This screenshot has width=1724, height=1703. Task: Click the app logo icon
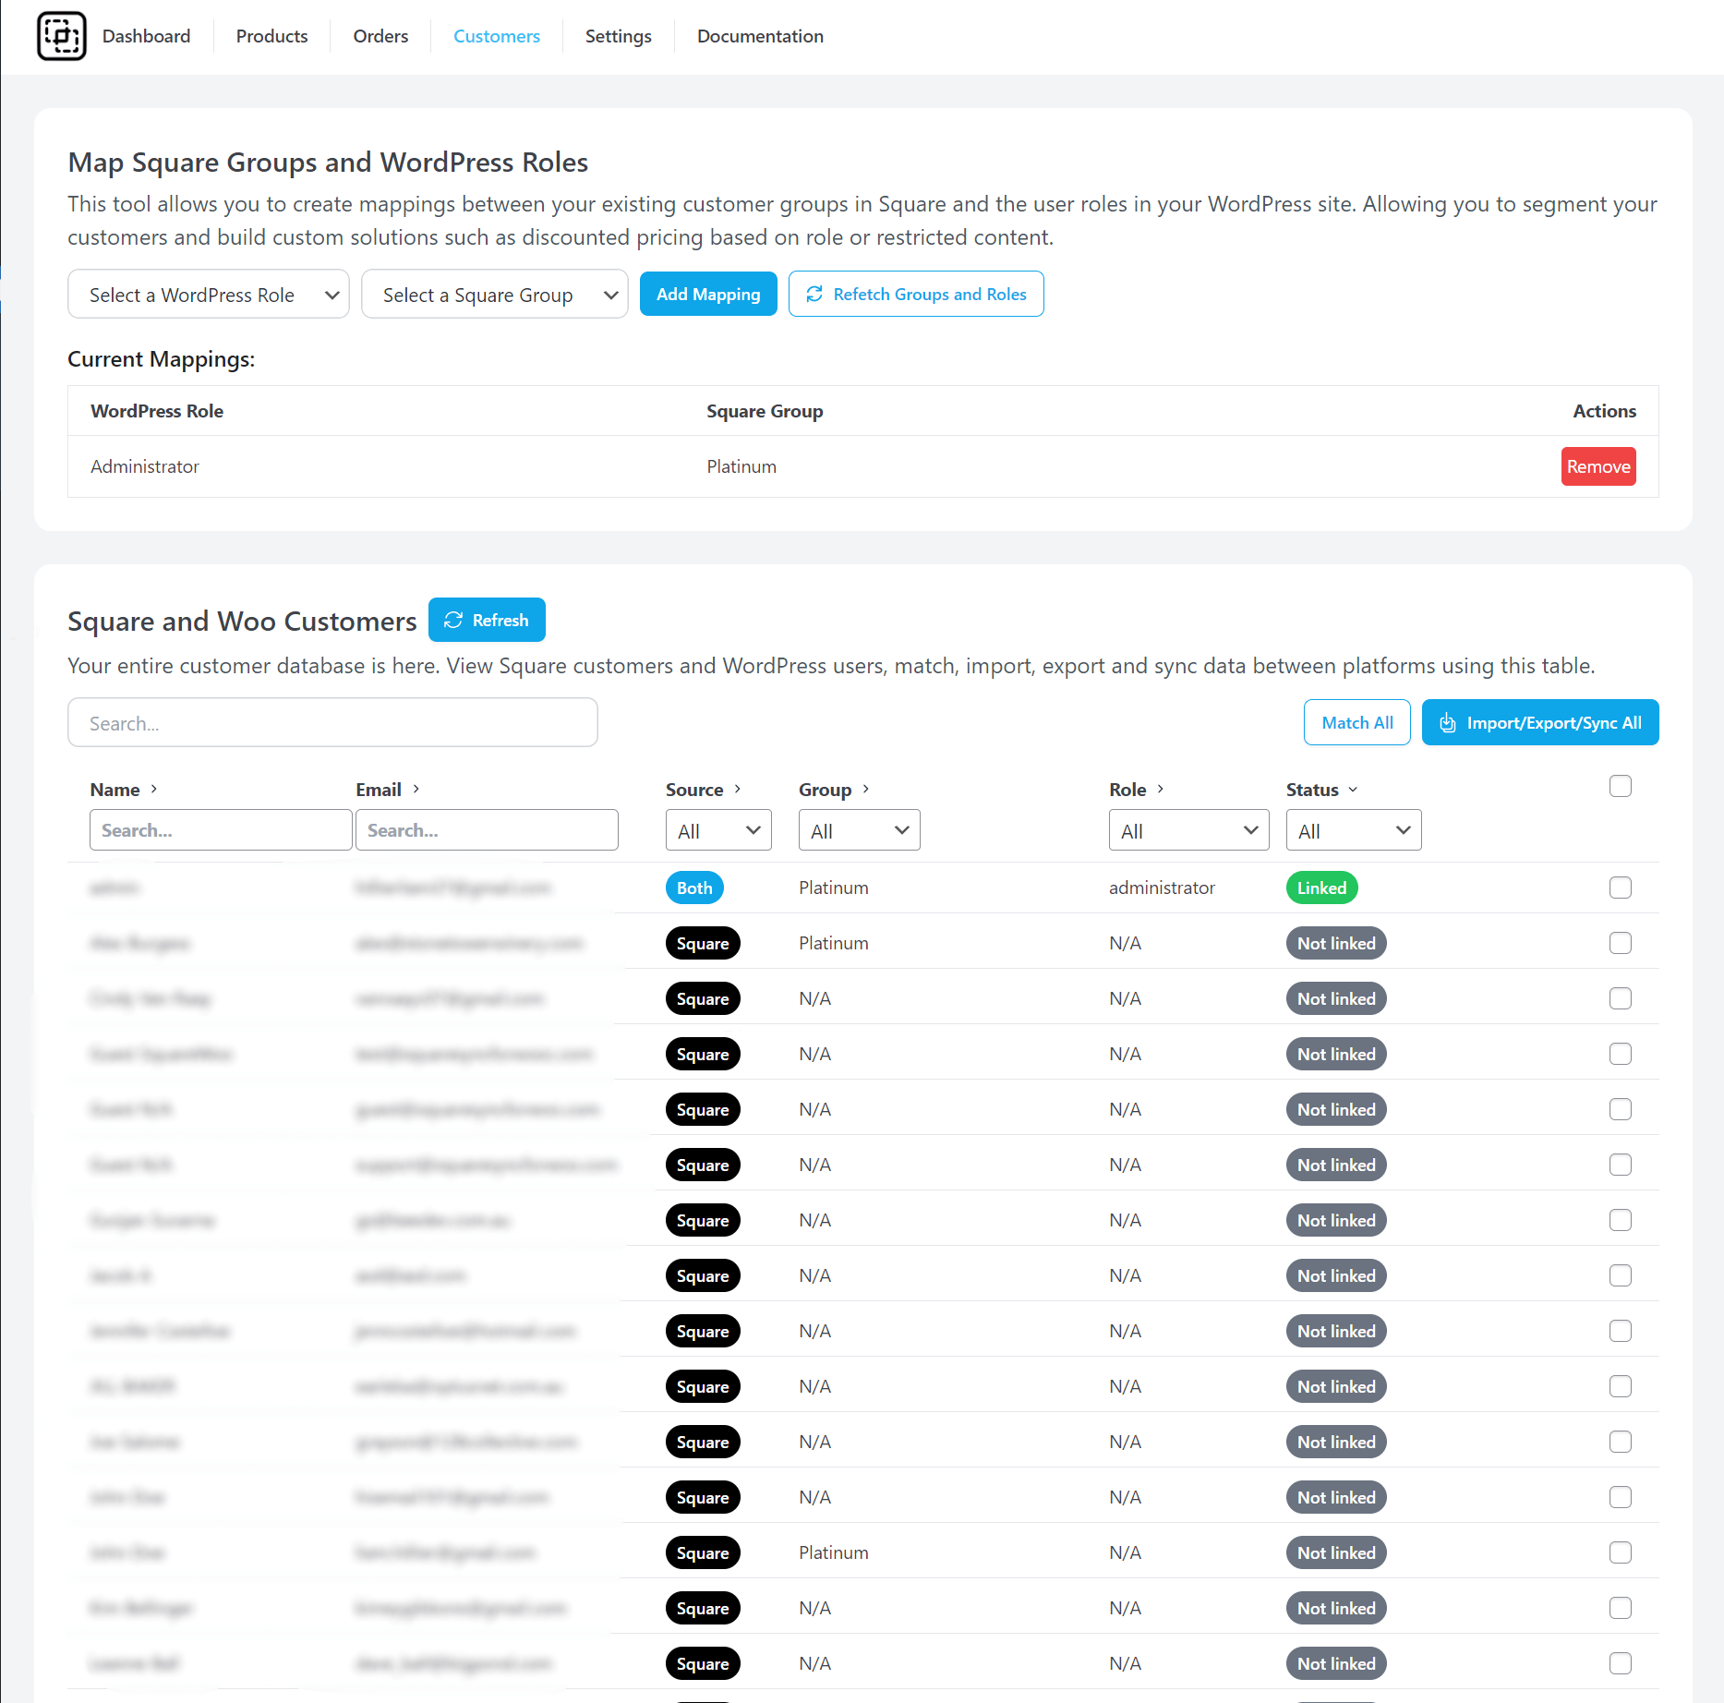[62, 36]
